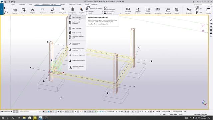Open the EDIT ribbon tab
213x120 pixels.
pos(30,5)
